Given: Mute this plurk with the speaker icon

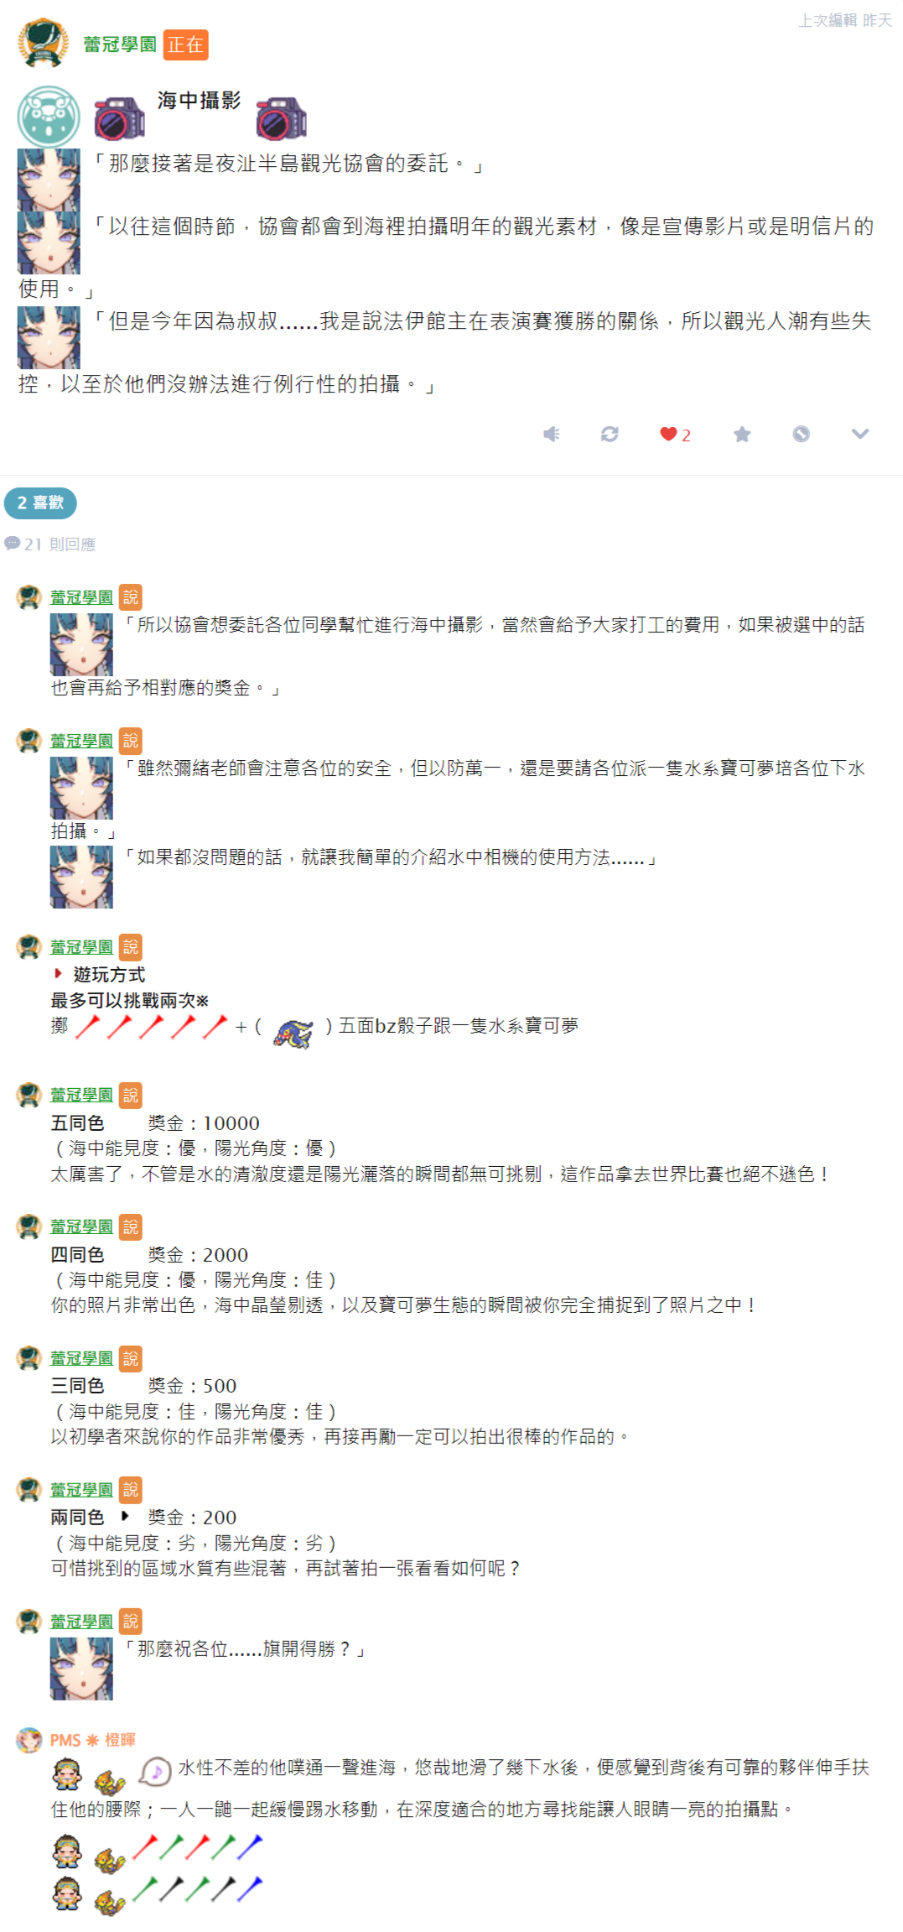Looking at the screenshot, I should tap(551, 434).
